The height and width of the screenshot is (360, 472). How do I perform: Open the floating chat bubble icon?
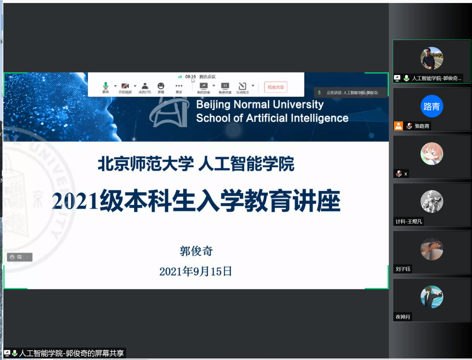[x=20, y=257]
